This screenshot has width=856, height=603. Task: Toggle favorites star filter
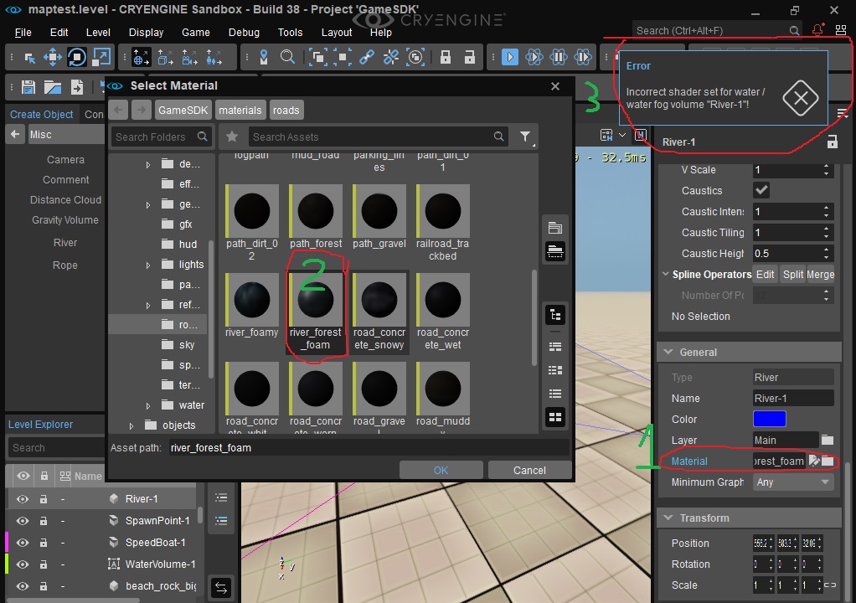coord(232,137)
